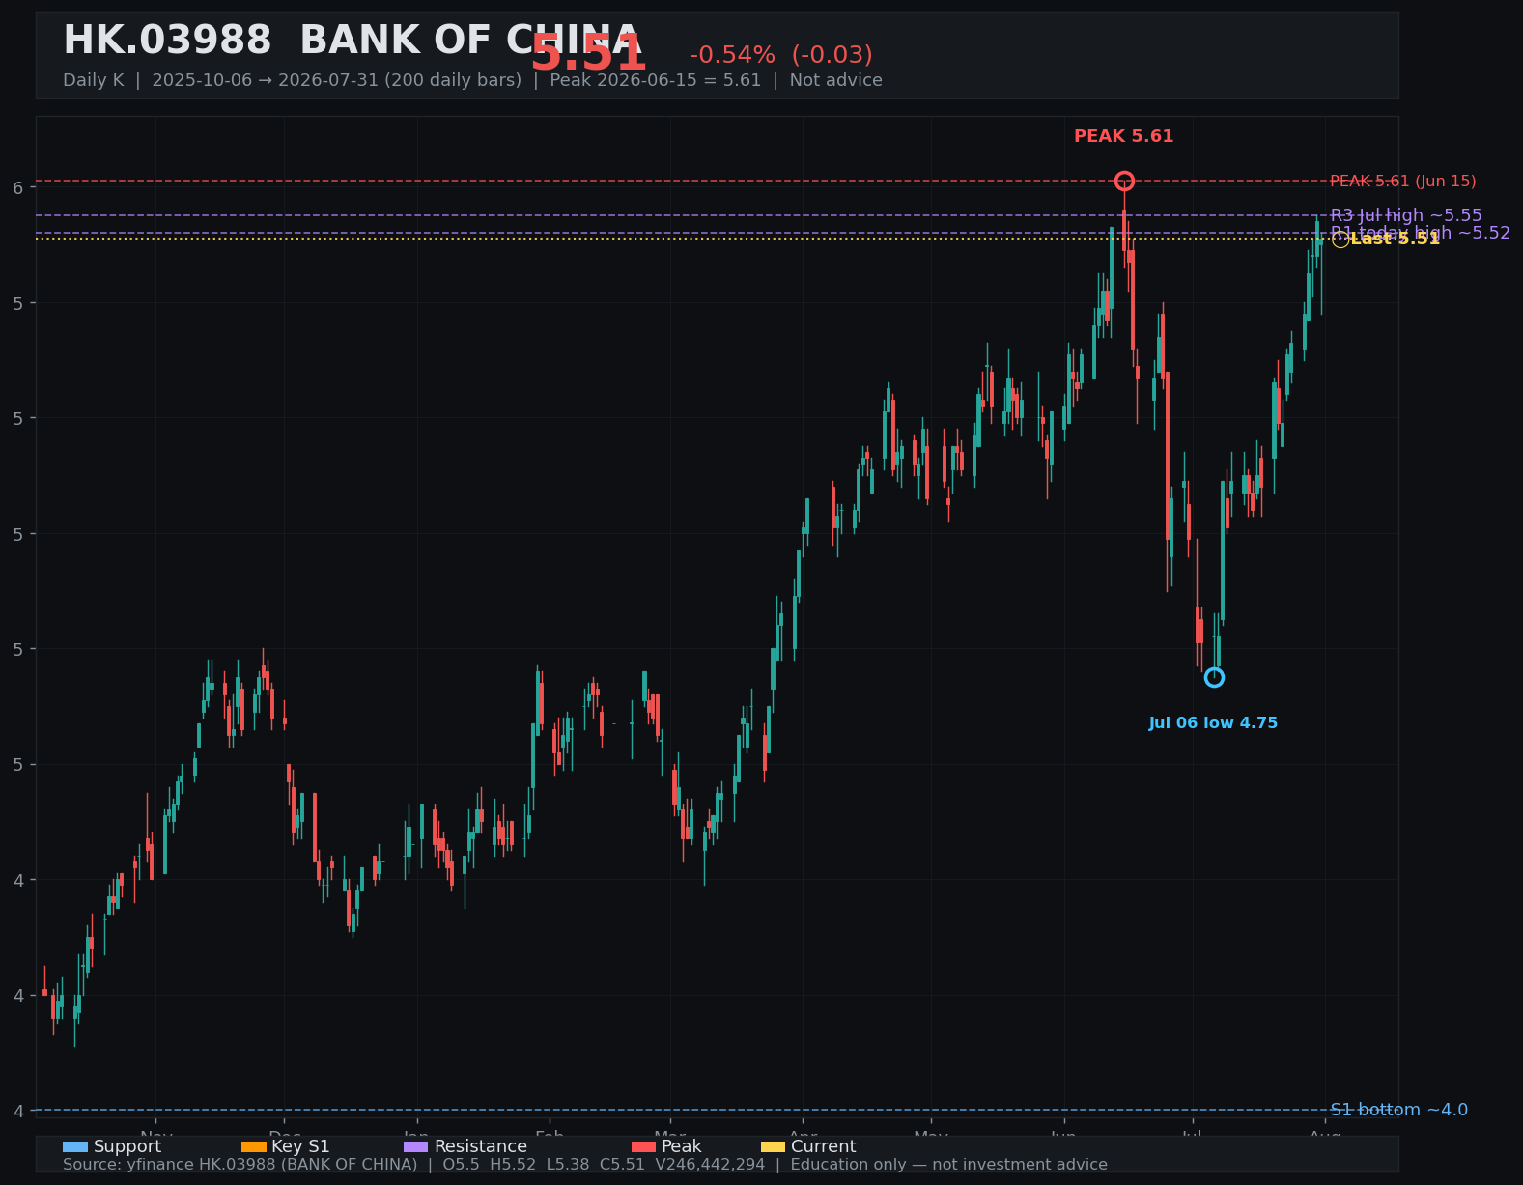Image resolution: width=1523 pixels, height=1185 pixels.
Task: Click the "2025-10-06 → 2026-07-31" date range
Action: (266, 80)
